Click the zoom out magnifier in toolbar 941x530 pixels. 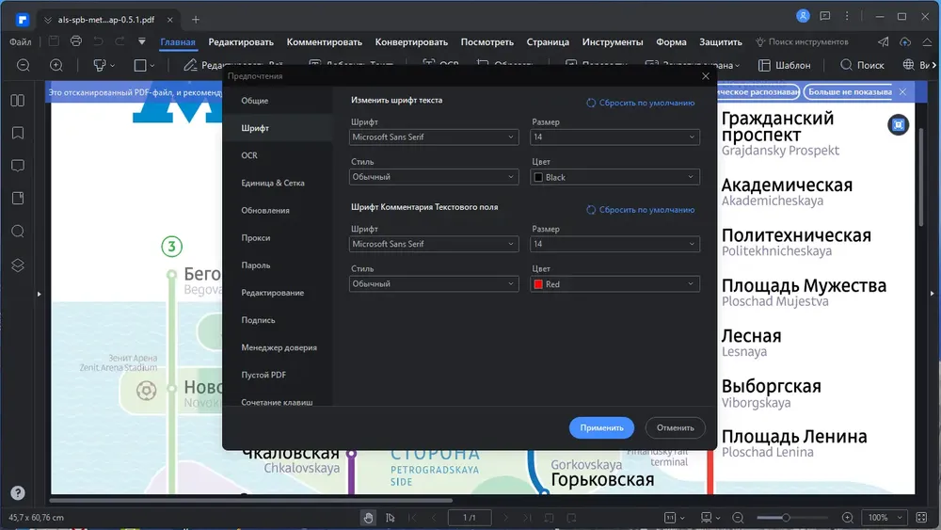(24, 65)
